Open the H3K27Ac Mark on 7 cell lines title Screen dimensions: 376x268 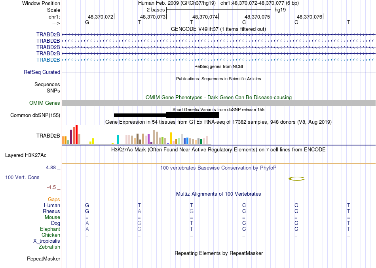pyautogui.click(x=218, y=150)
